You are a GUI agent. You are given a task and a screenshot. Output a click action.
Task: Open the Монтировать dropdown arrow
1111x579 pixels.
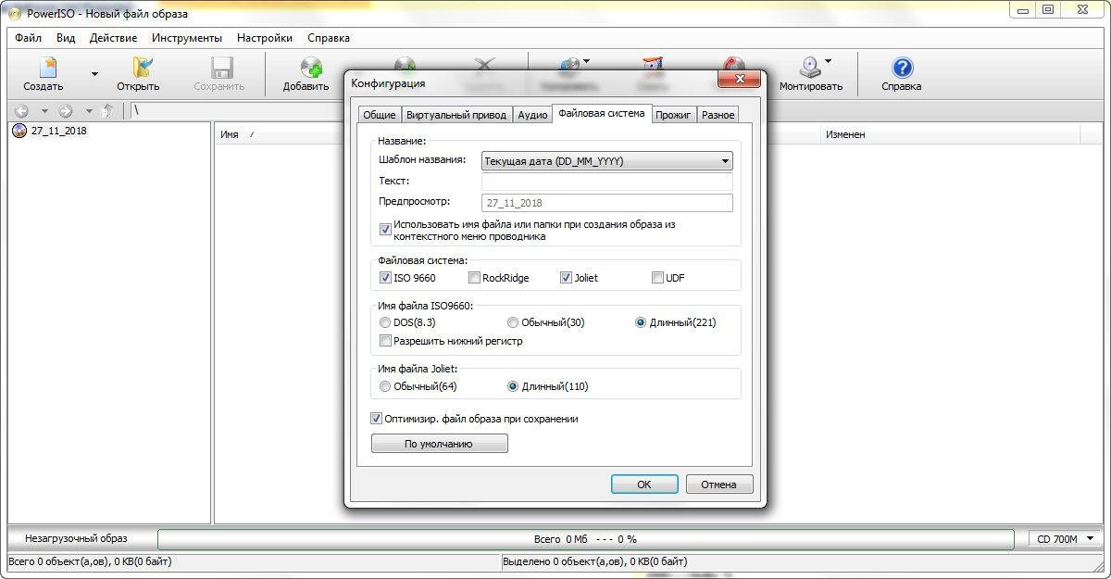(828, 63)
